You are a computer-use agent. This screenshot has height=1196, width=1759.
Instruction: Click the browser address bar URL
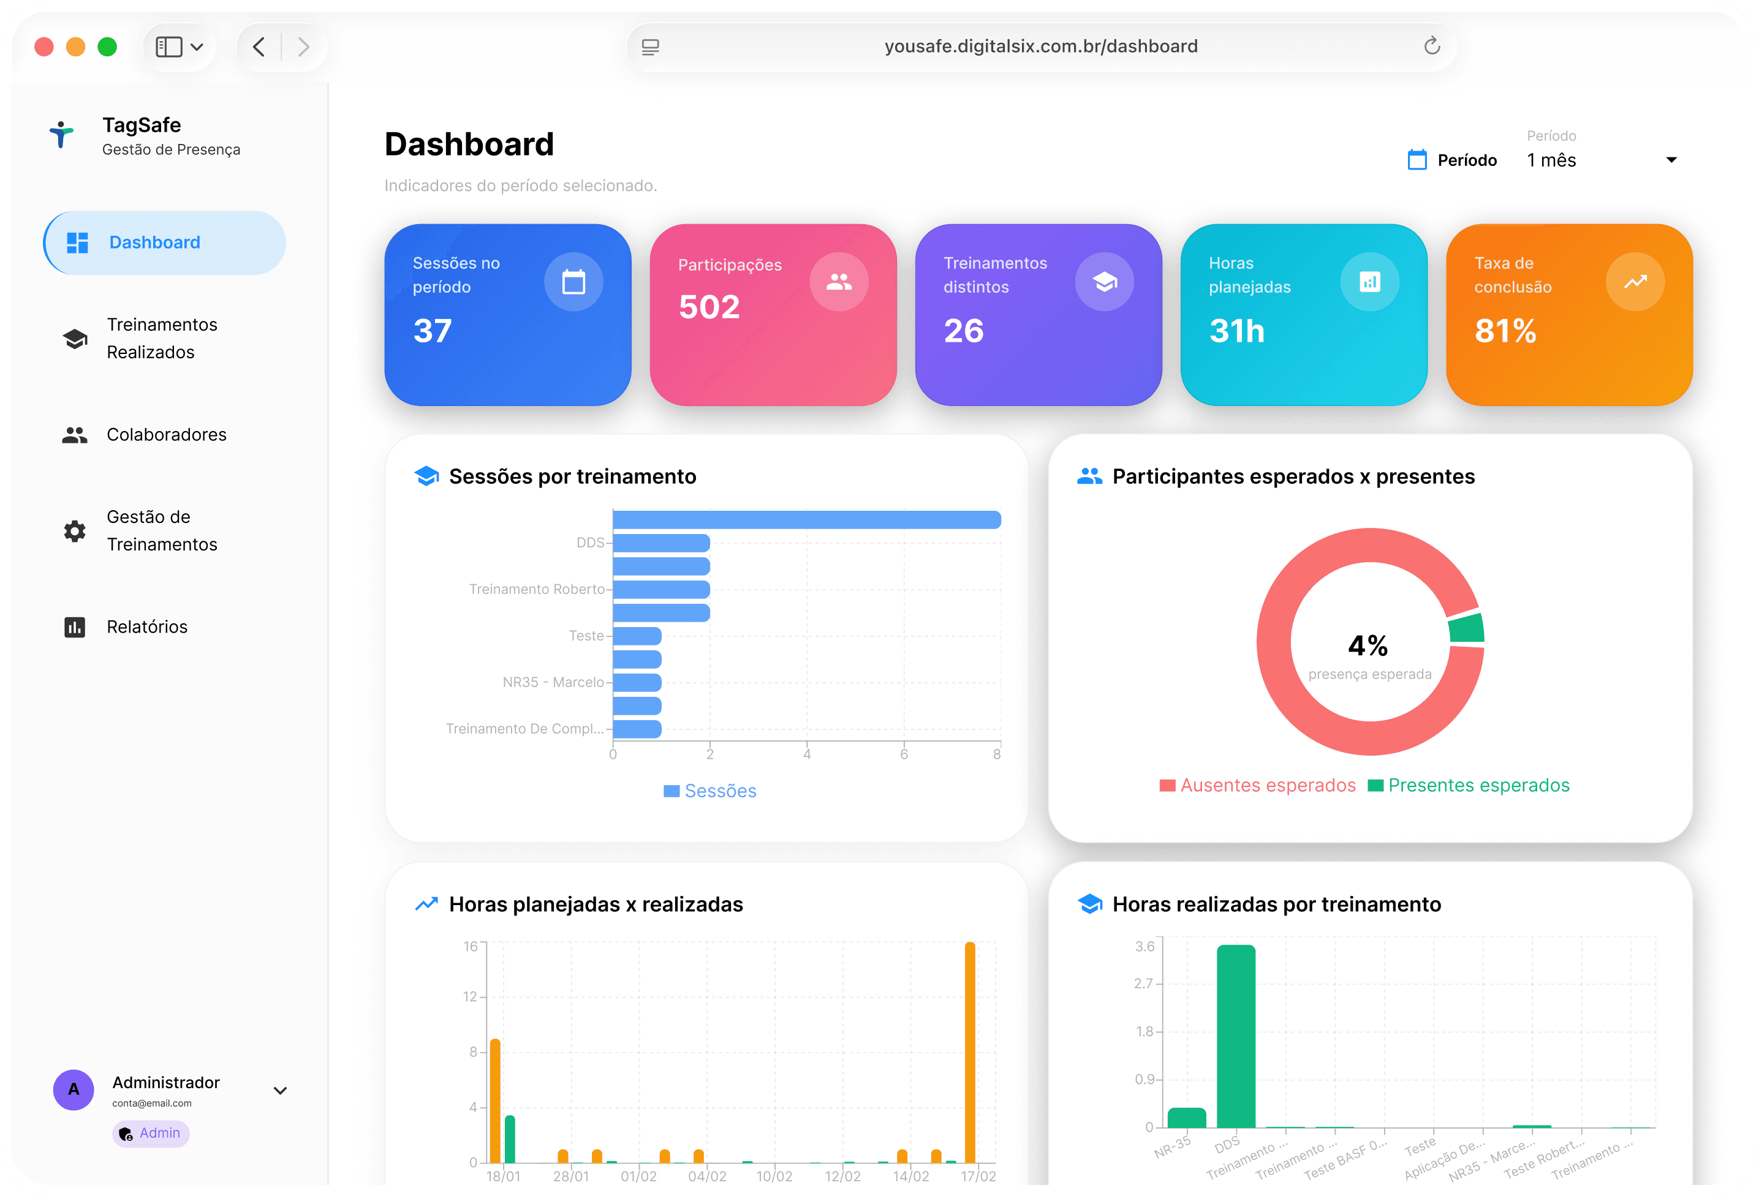click(x=1040, y=46)
